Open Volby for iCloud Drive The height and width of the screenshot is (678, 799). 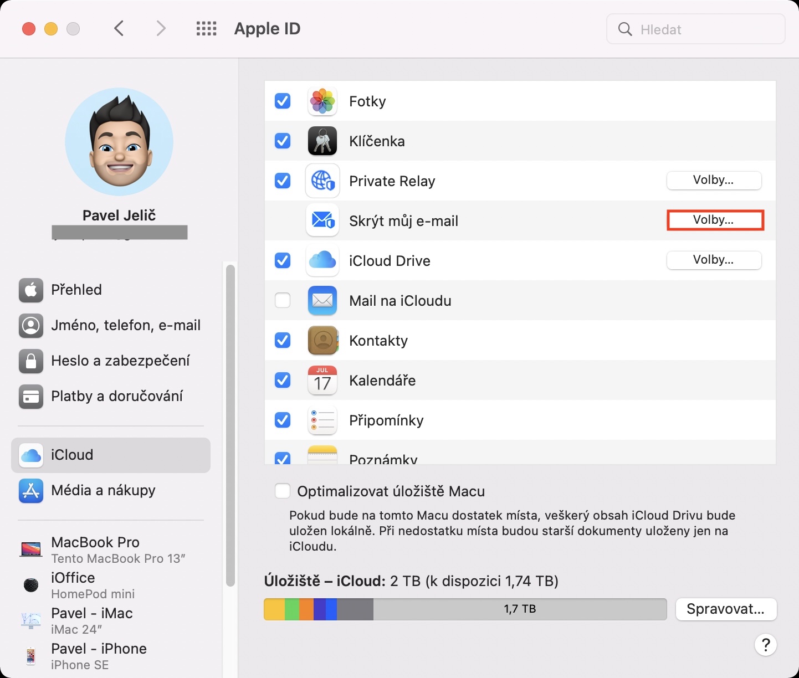point(714,260)
